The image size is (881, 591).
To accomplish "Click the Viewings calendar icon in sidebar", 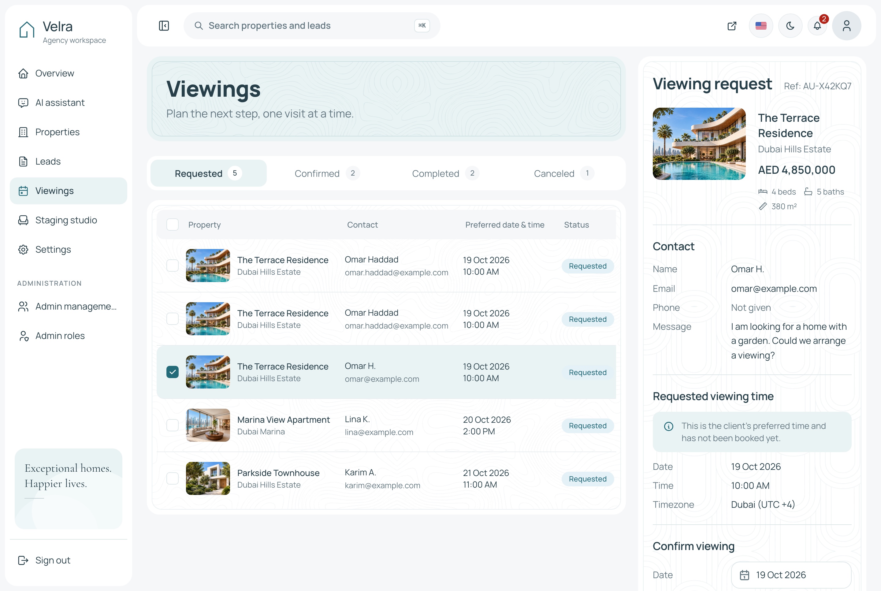I will click(x=23, y=191).
